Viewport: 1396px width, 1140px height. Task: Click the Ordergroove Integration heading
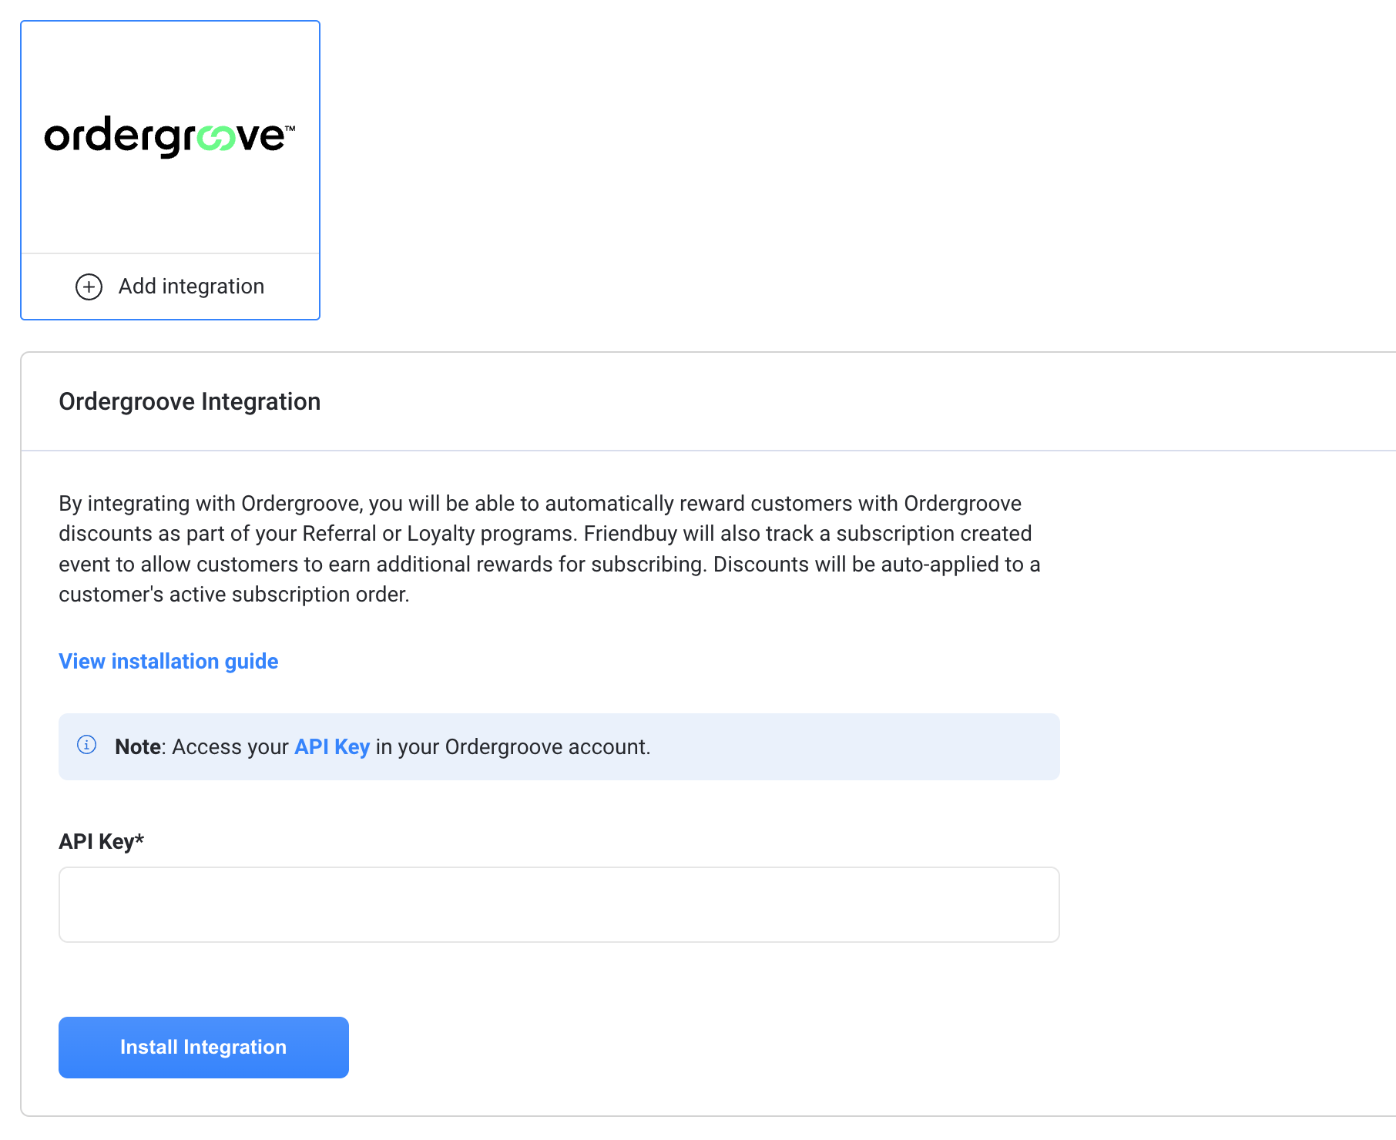190,402
